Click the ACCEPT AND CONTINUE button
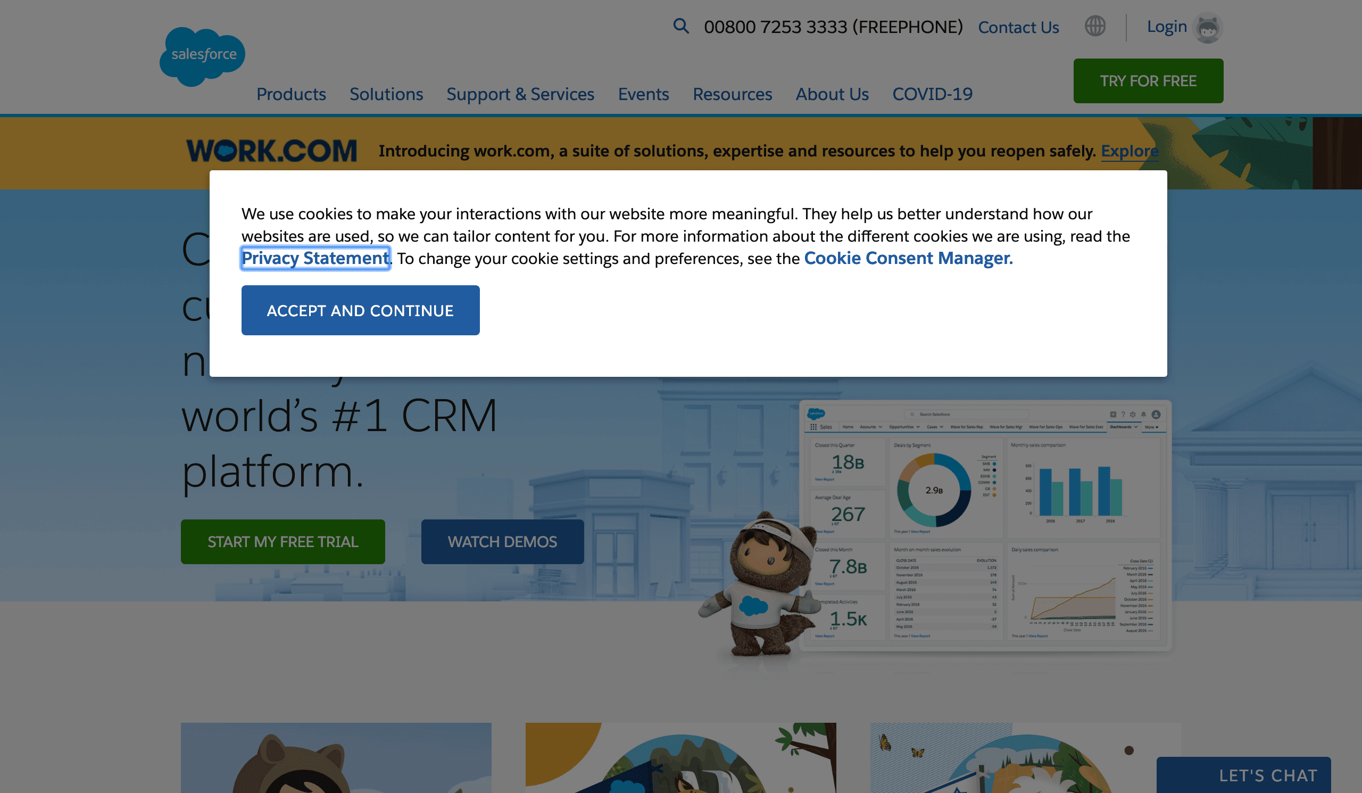 [x=360, y=310]
